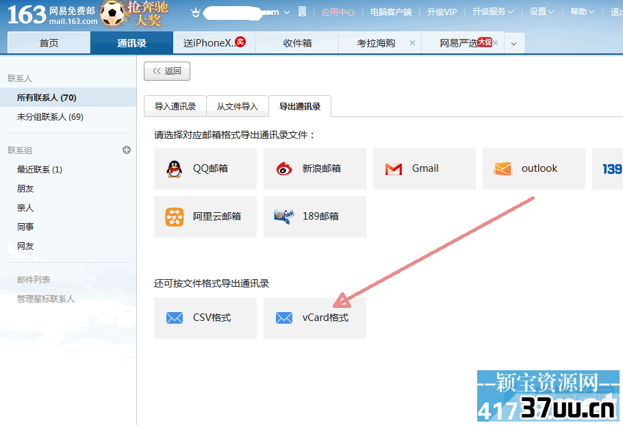
Task: Click the soccer ball promotion banner
Action: coord(134,14)
